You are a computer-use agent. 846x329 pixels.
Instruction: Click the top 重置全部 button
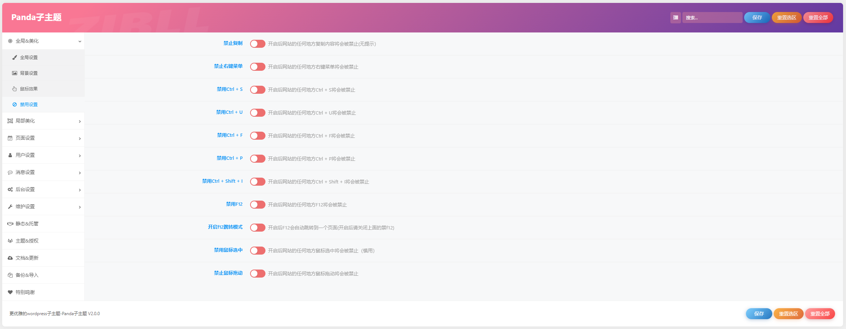coord(818,18)
